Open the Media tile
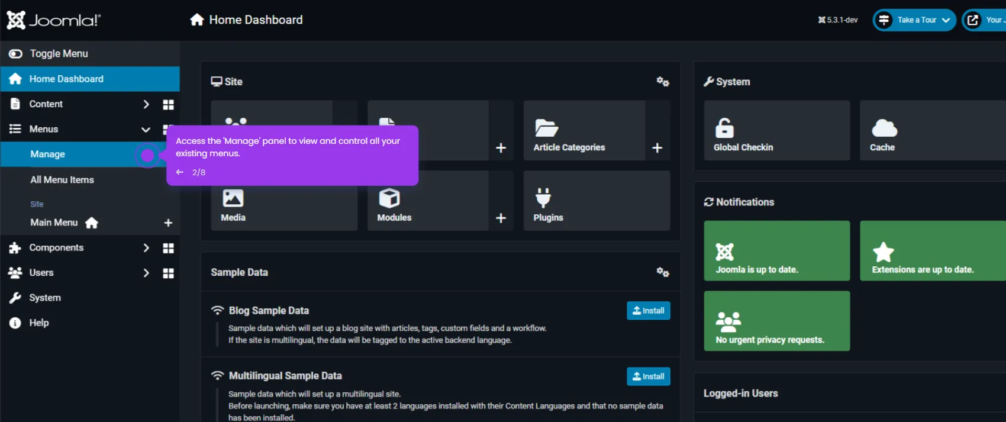Image resolution: width=1006 pixels, height=422 pixels. point(284,201)
